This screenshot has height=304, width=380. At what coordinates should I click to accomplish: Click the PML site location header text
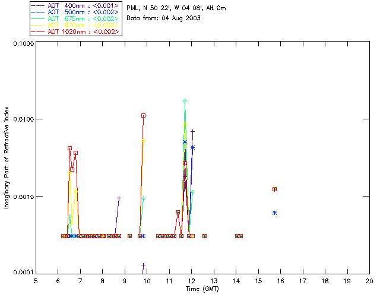point(176,8)
